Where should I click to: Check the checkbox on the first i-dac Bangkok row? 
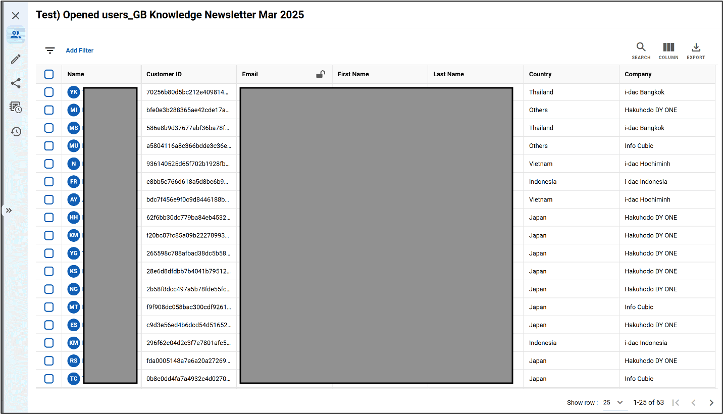pyautogui.click(x=48, y=92)
